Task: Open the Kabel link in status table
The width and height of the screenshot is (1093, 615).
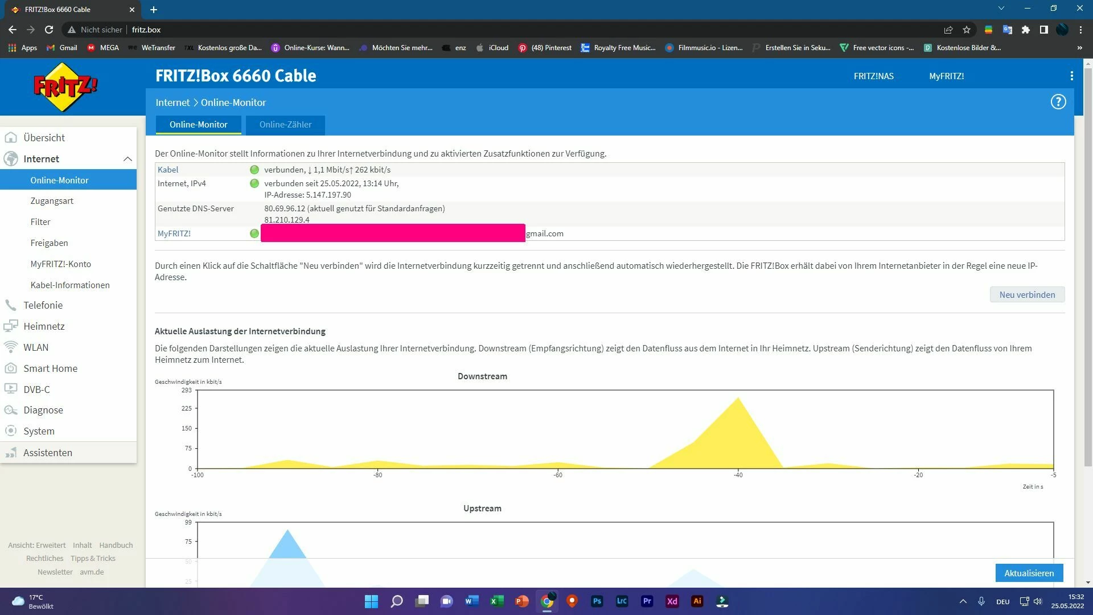Action: pos(168,170)
